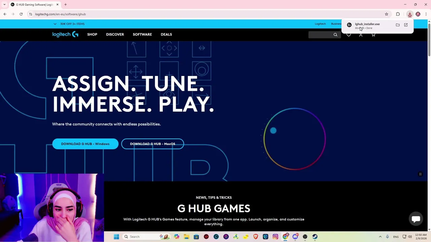Open Windows Start menu
The image size is (431, 242).
tap(116, 237)
